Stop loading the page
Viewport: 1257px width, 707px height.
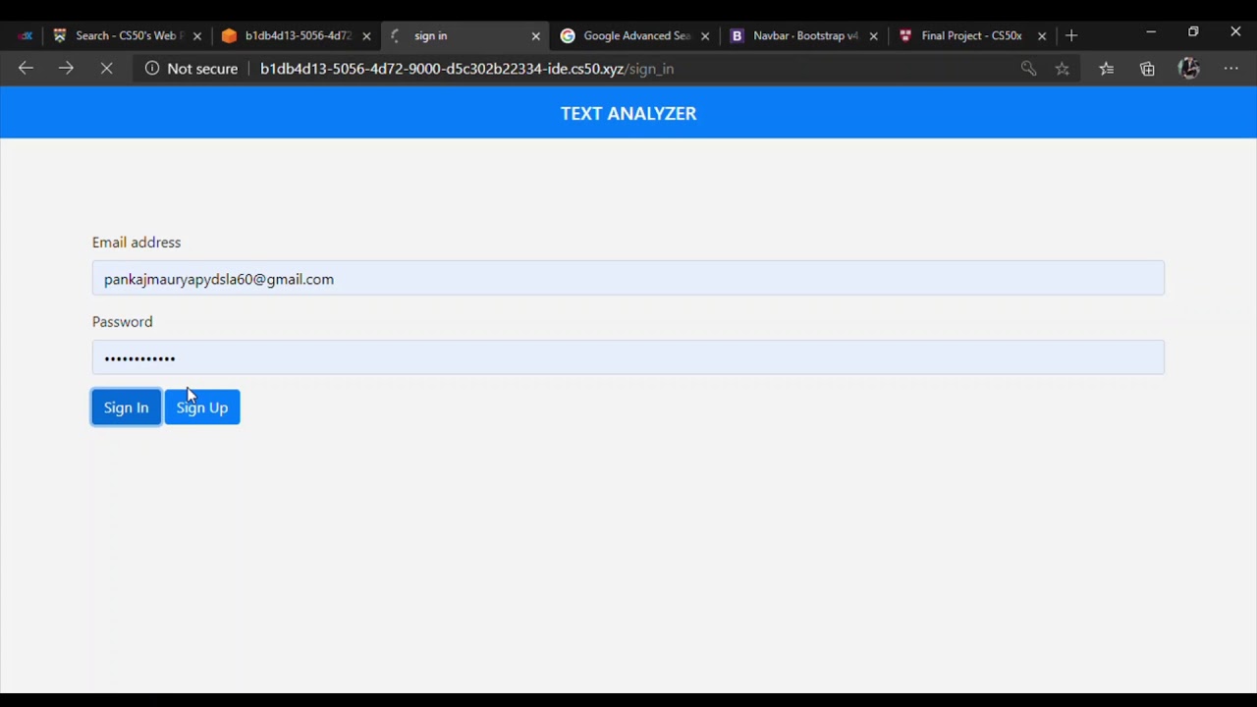107,69
